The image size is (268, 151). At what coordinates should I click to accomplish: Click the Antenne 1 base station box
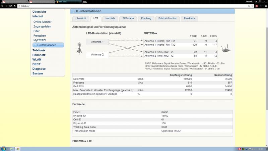coord(97,42)
